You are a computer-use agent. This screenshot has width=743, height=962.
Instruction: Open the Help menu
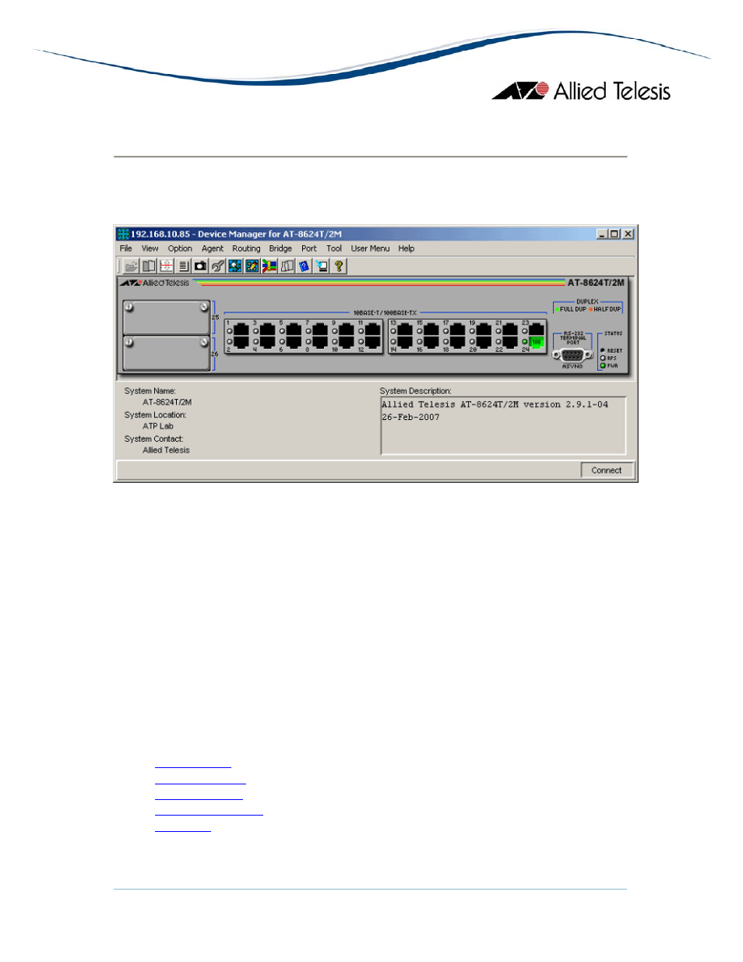tap(407, 248)
